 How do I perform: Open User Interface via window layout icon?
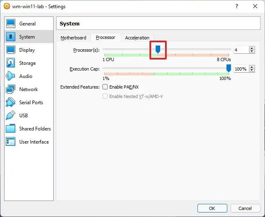coord(11,142)
